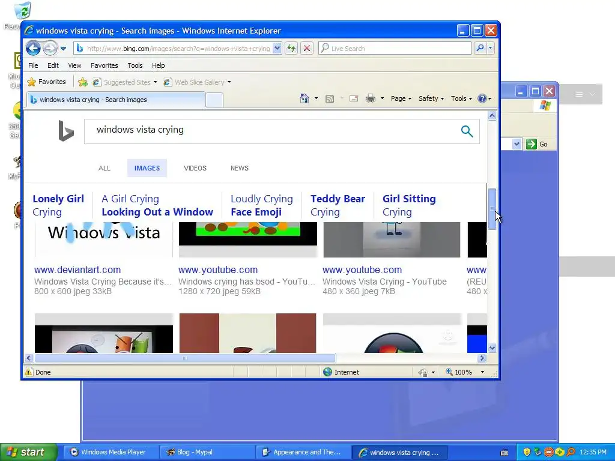This screenshot has width=615, height=461.
Task: Select the IMAGES results tab
Action: [147, 168]
